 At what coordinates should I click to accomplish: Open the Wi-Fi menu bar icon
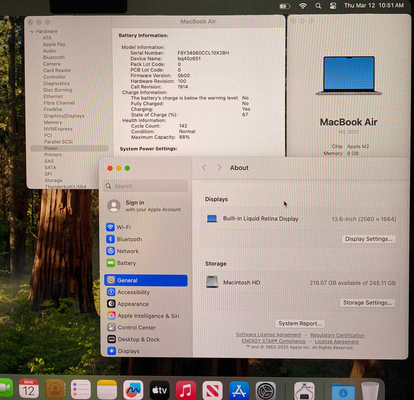coord(302,6)
